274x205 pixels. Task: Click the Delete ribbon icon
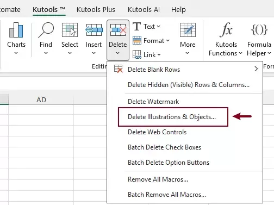click(118, 30)
